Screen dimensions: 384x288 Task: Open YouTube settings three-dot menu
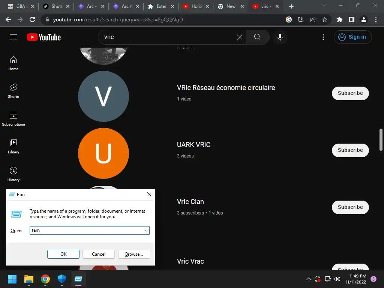click(x=323, y=37)
